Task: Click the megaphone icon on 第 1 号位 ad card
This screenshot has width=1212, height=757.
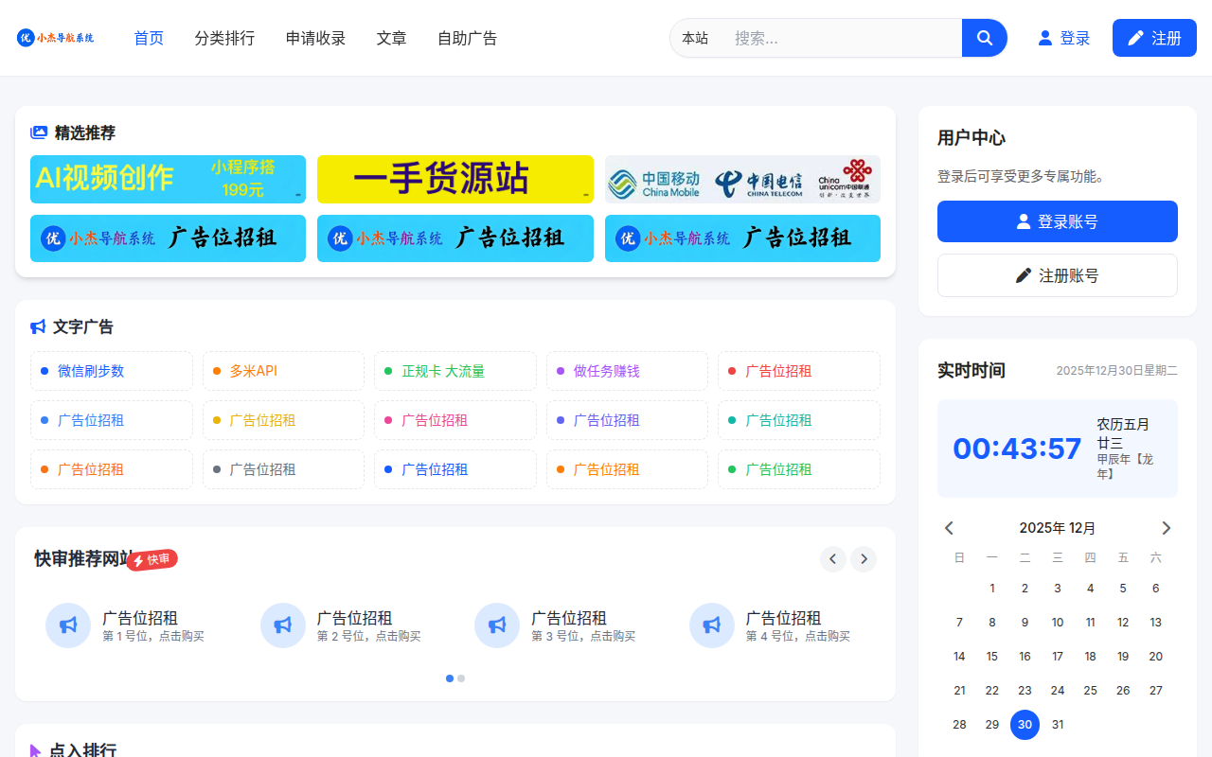Action: click(67, 625)
